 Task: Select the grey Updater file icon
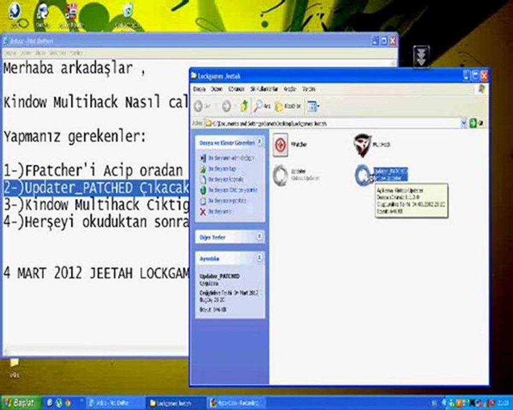coord(280,175)
